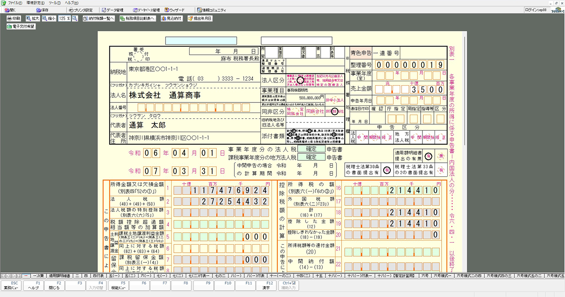The width and height of the screenshot is (565, 297).
Task: Open 情報コミュニティ from the toolbar
Action: click(x=211, y=10)
